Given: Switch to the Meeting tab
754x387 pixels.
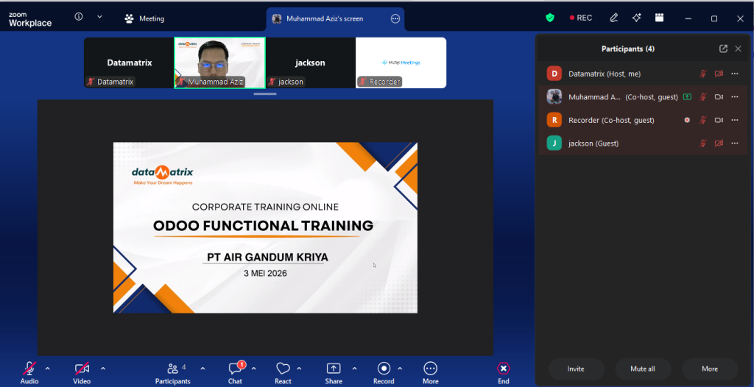Looking at the screenshot, I should [x=144, y=18].
